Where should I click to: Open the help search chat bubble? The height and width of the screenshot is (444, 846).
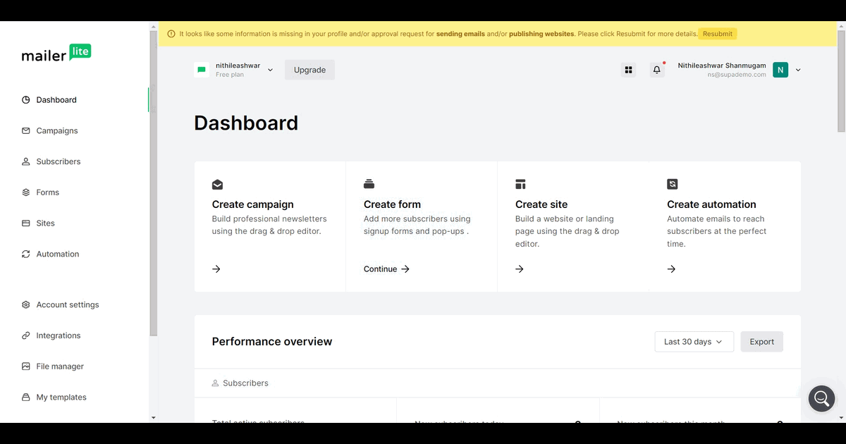tap(821, 399)
